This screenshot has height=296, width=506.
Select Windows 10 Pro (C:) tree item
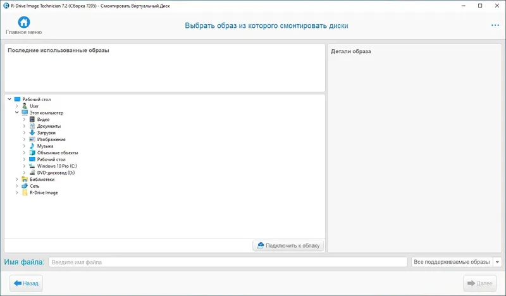click(57, 166)
